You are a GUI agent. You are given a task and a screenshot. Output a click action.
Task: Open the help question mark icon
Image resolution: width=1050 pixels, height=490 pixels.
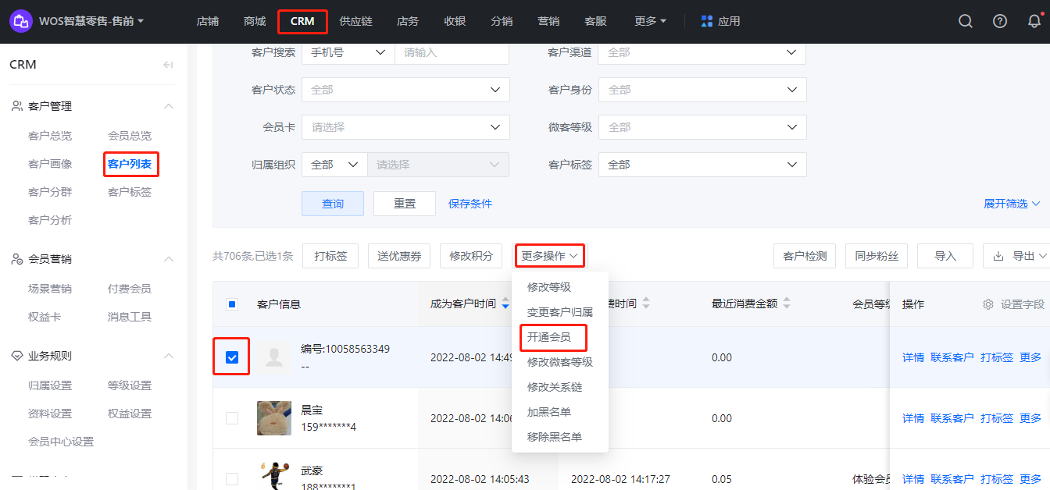1000,21
